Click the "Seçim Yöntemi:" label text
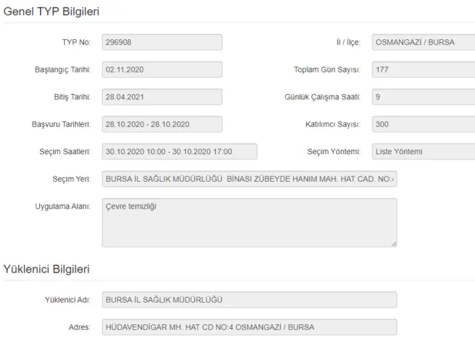This screenshot has height=349, width=475. [x=334, y=152]
